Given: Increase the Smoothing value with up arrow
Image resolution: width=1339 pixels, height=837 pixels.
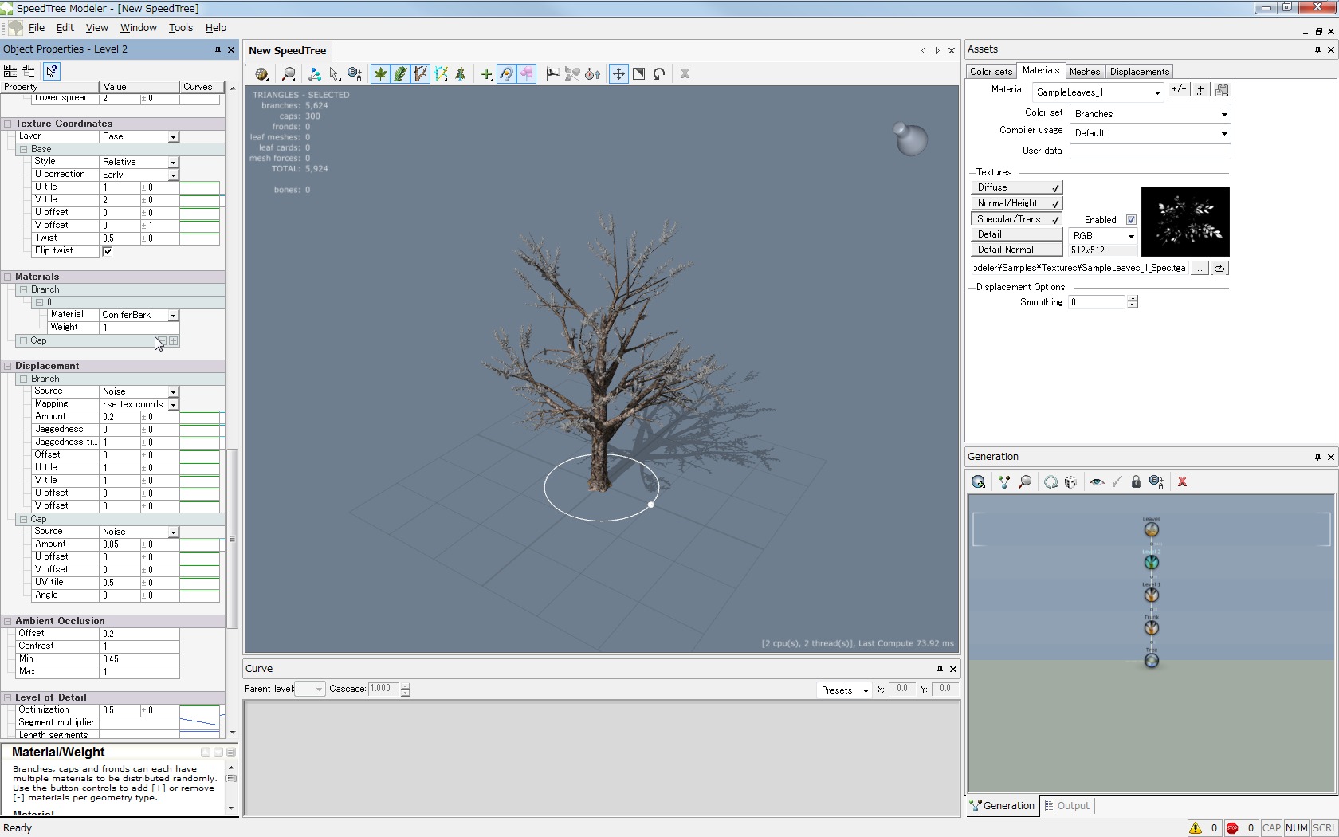Looking at the screenshot, I should point(1133,298).
